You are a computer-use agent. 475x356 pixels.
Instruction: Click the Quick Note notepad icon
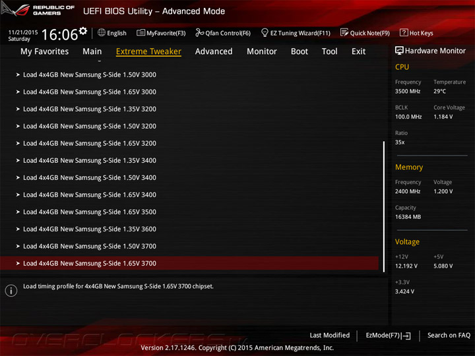pyautogui.click(x=344, y=33)
